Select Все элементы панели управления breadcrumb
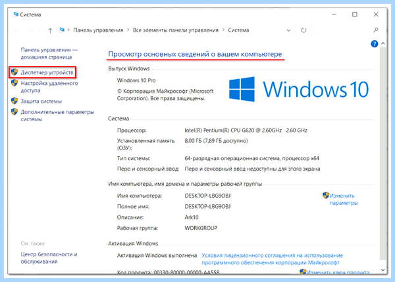 [176, 30]
